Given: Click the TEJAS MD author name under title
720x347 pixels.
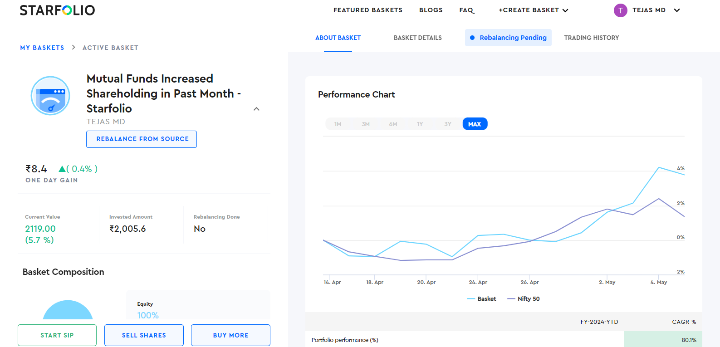Looking at the screenshot, I should (x=106, y=122).
